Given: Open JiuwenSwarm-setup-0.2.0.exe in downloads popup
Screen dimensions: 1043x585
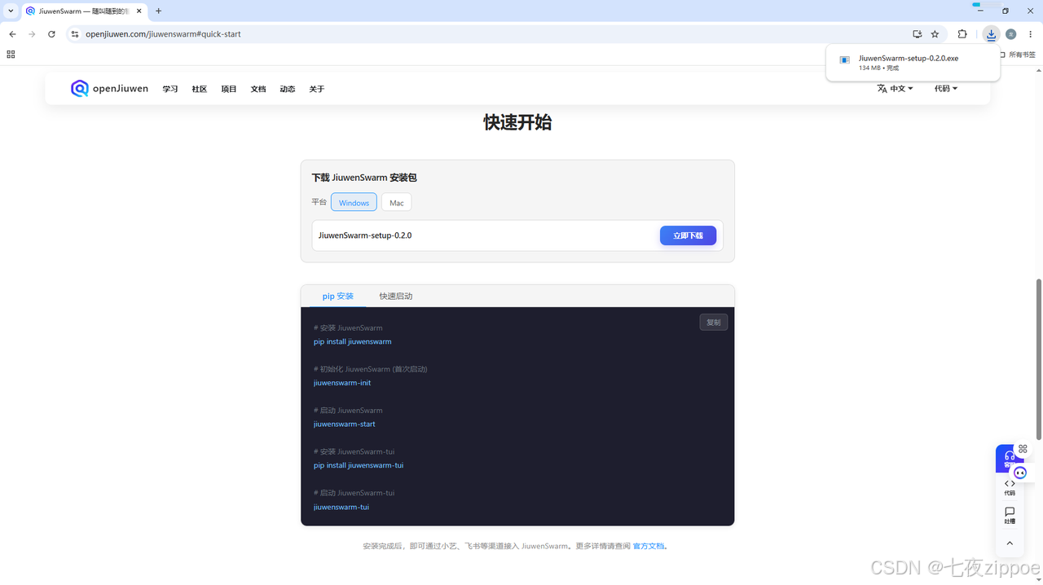Looking at the screenshot, I should [909, 59].
